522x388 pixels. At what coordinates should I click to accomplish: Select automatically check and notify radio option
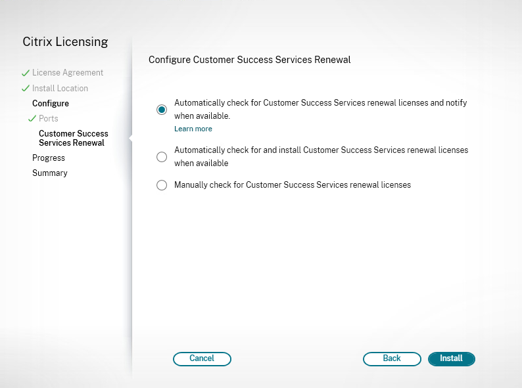tap(162, 110)
